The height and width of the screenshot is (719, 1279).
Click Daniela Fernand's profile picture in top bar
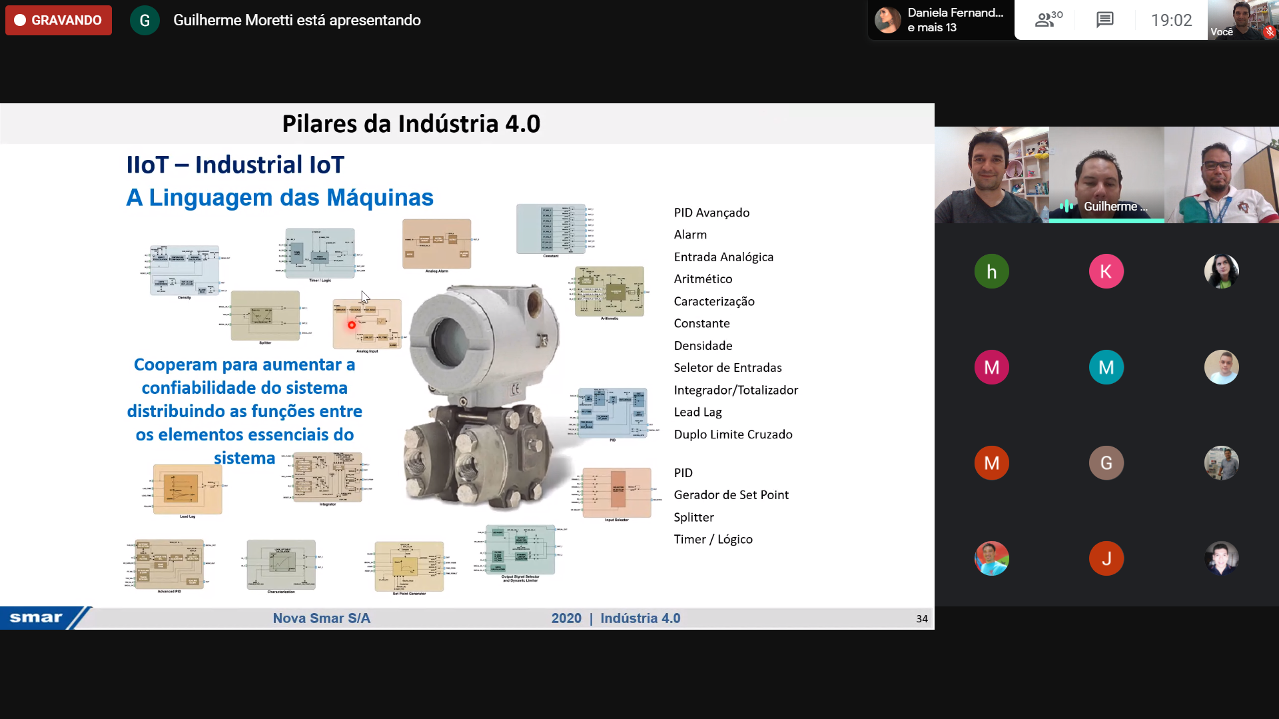(x=887, y=20)
